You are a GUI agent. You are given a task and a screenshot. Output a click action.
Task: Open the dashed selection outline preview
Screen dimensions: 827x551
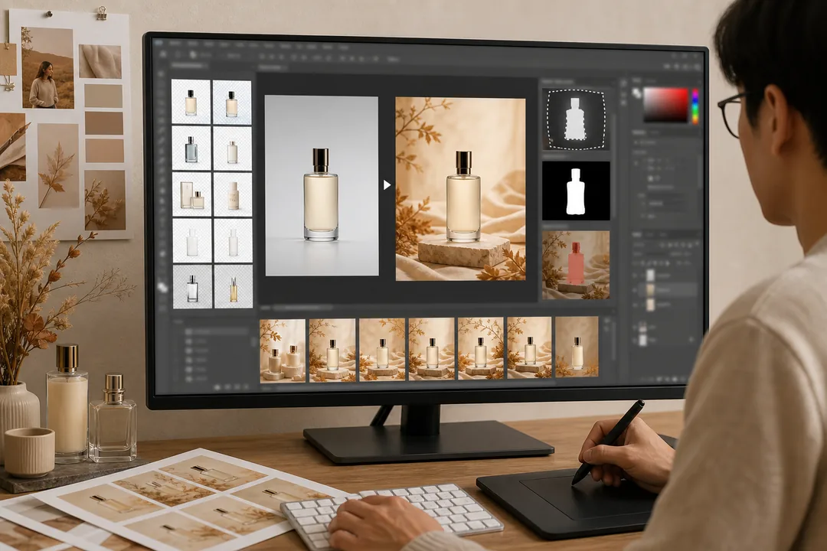point(576,119)
